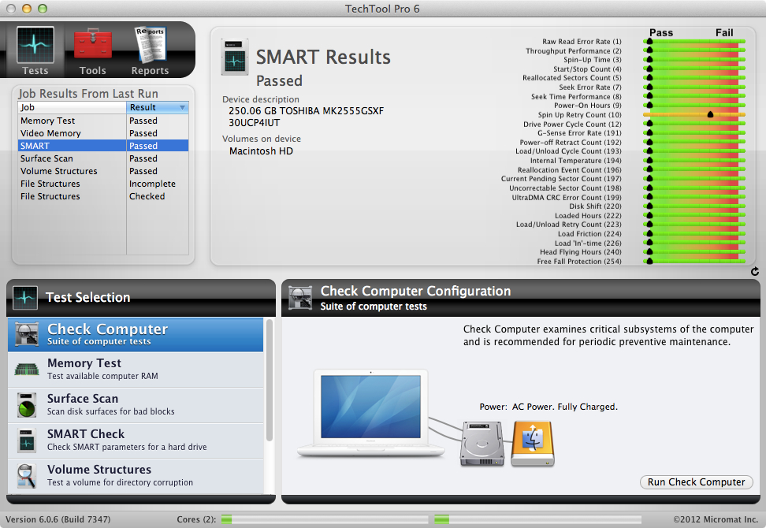Click the Raw Read Error Rate gauge
The image size is (766, 528).
pos(693,42)
